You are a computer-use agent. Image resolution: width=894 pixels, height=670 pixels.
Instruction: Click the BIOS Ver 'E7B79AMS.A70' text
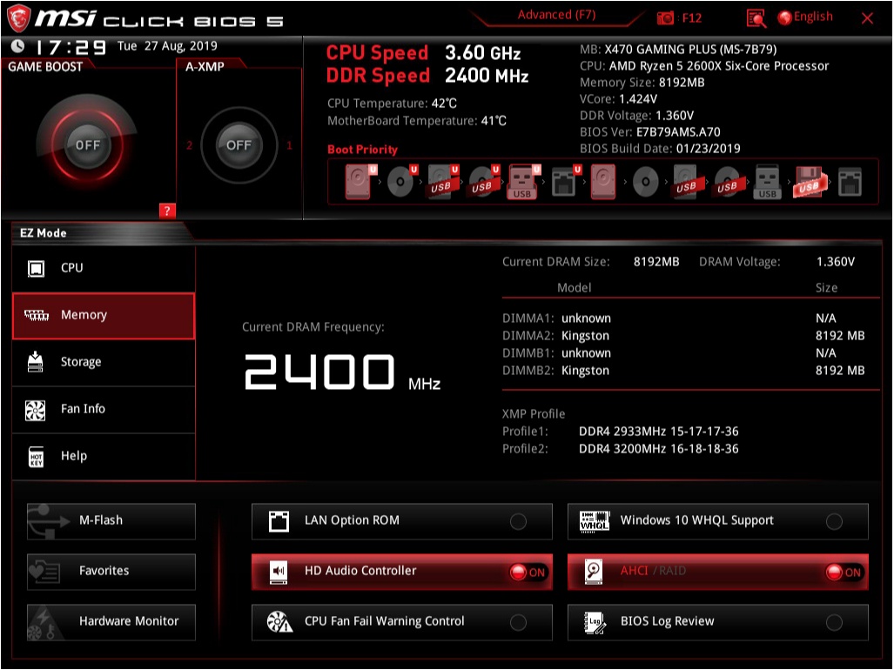click(x=678, y=132)
